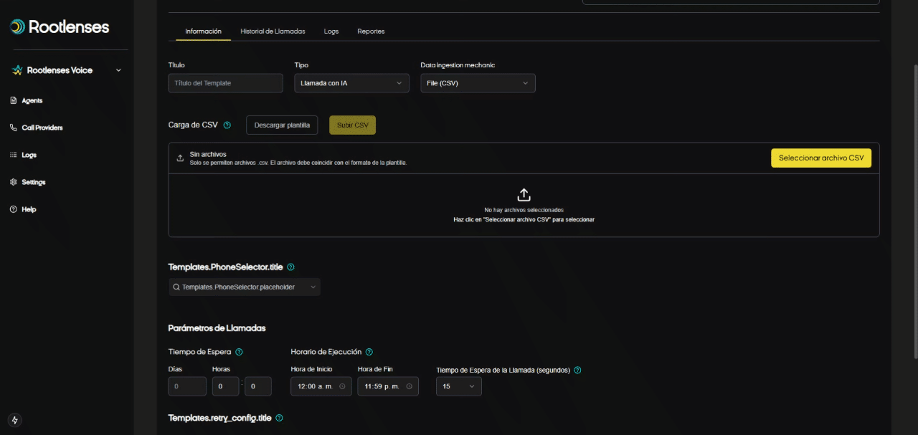Click the Seleccionar archivo CSV button
The height and width of the screenshot is (435, 918).
pyautogui.click(x=820, y=158)
